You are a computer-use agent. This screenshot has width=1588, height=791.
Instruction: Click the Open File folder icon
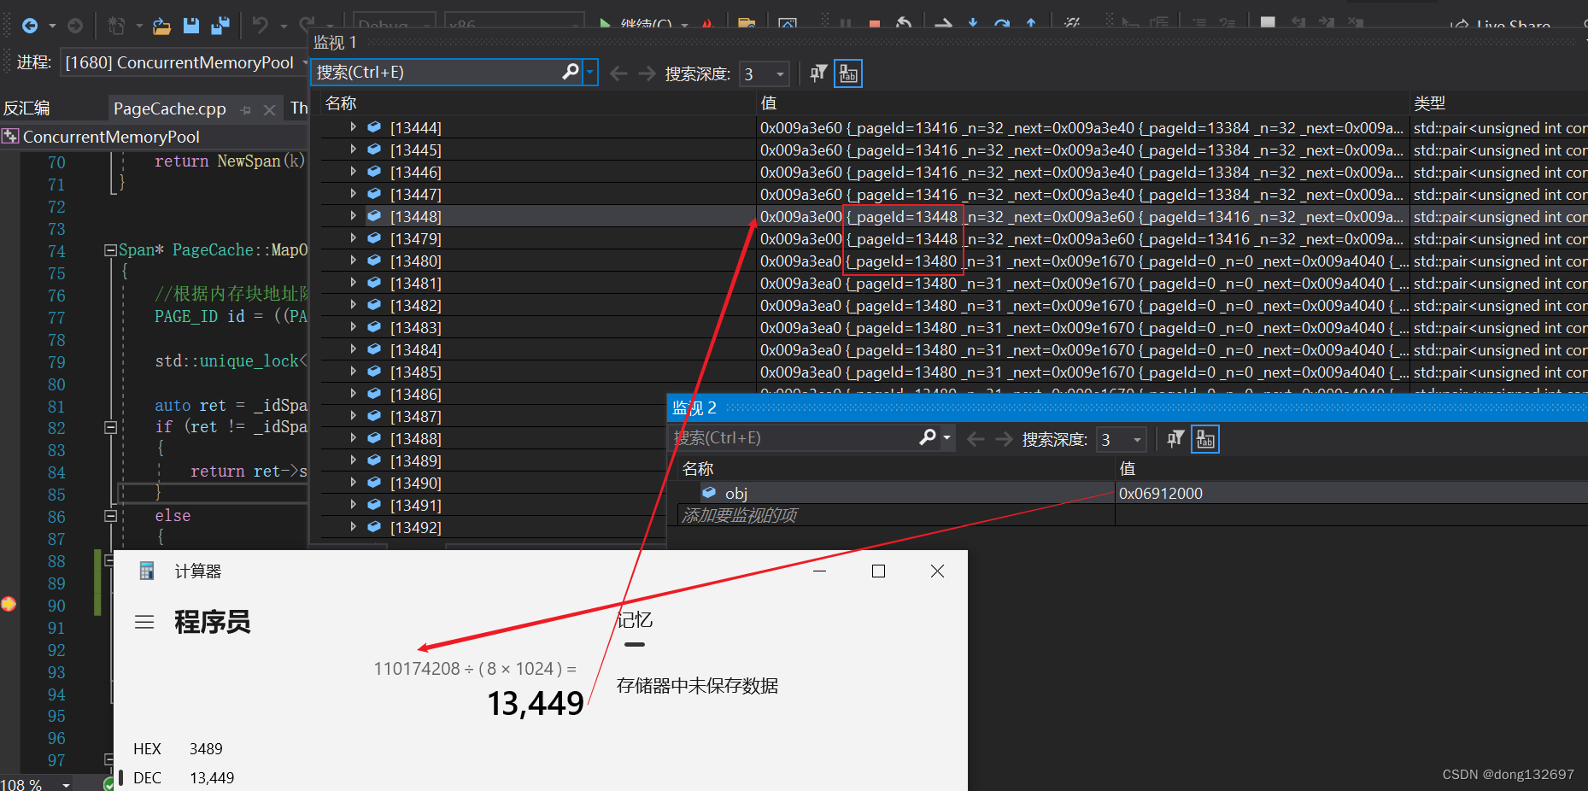(x=161, y=26)
